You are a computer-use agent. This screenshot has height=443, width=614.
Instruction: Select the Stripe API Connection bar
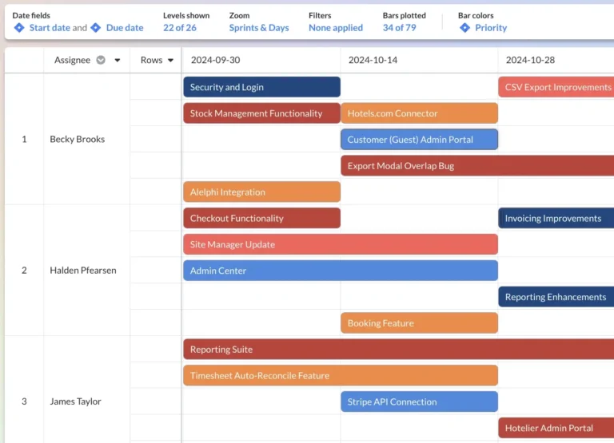420,401
